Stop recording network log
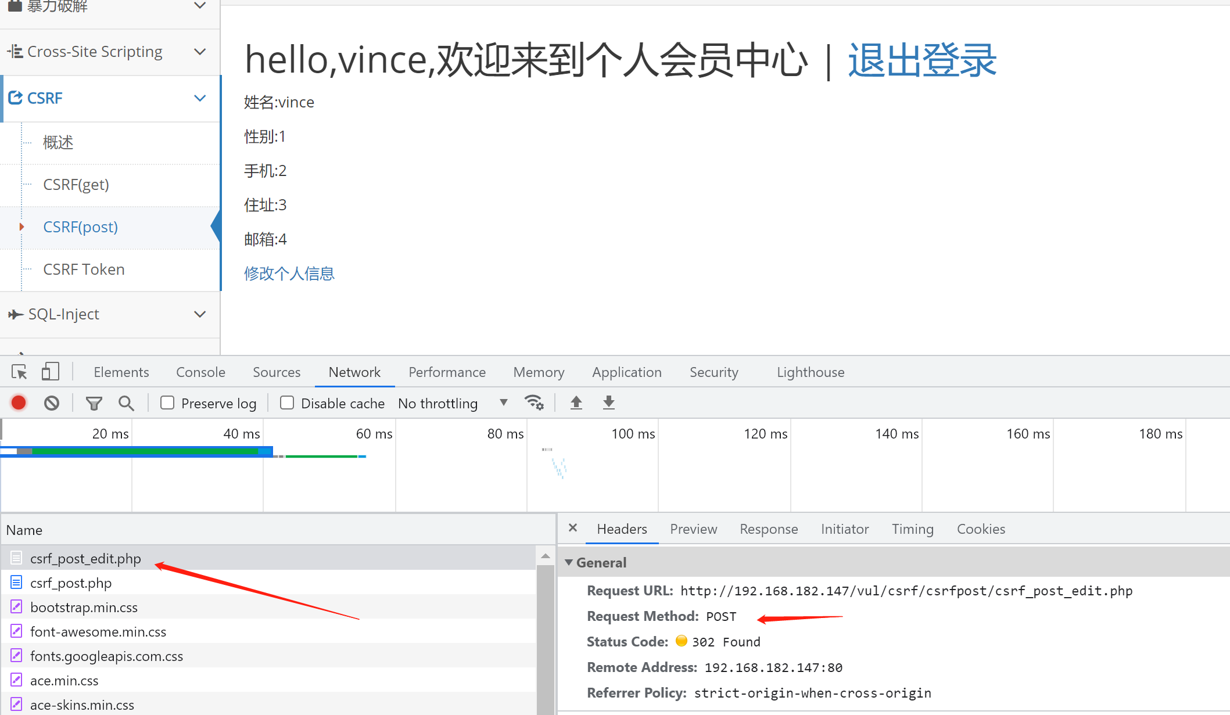1230x715 pixels. pyautogui.click(x=19, y=403)
